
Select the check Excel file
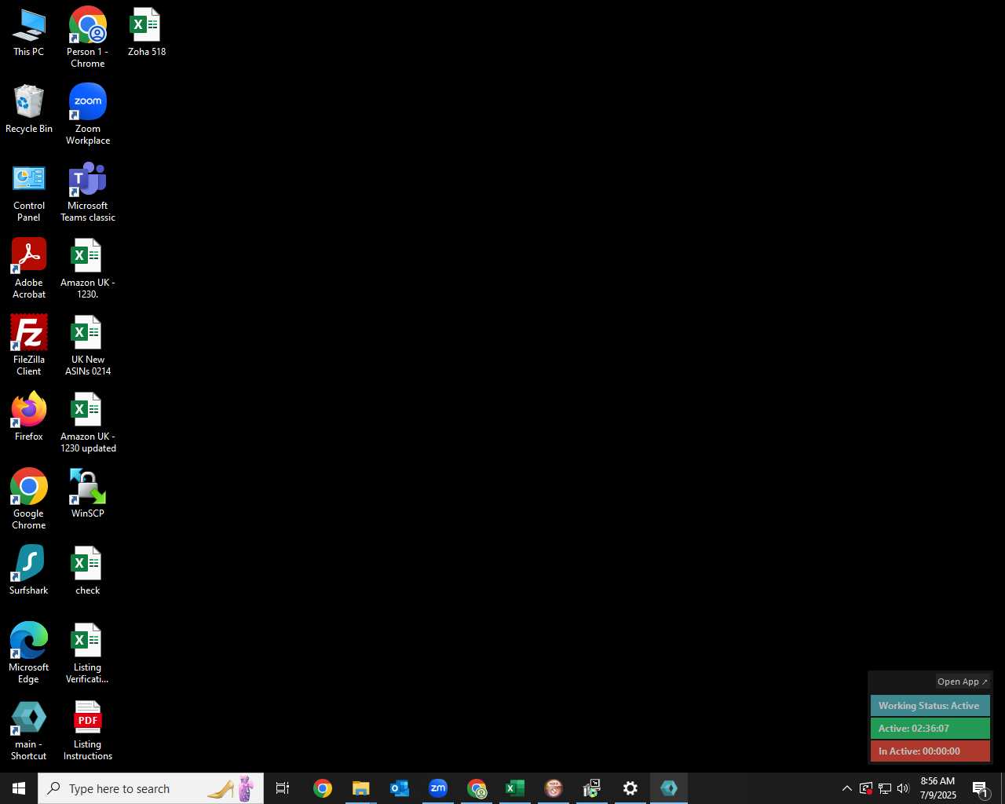point(88,572)
